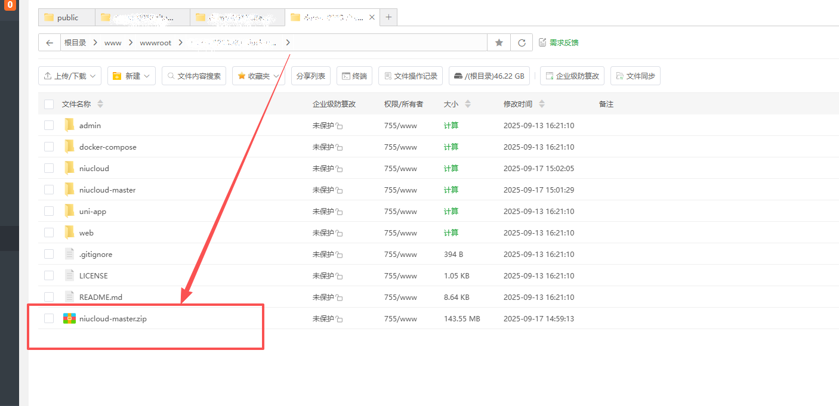Open the 需求反馈 feedback link
This screenshot has width=839, height=406.
559,43
